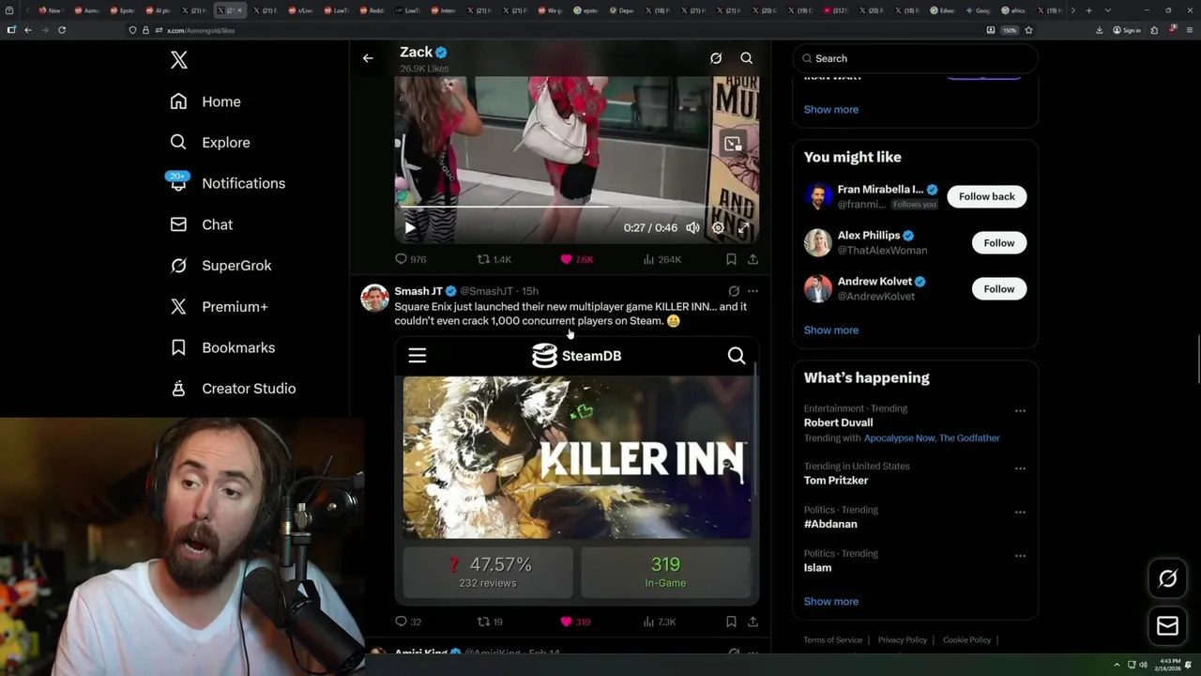Click the browser Sign in button
Image resolution: width=1201 pixels, height=676 pixels.
1127,30
